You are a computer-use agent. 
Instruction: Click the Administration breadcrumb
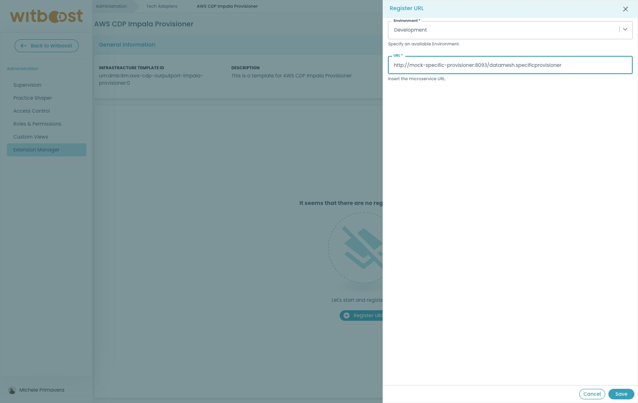point(111,6)
